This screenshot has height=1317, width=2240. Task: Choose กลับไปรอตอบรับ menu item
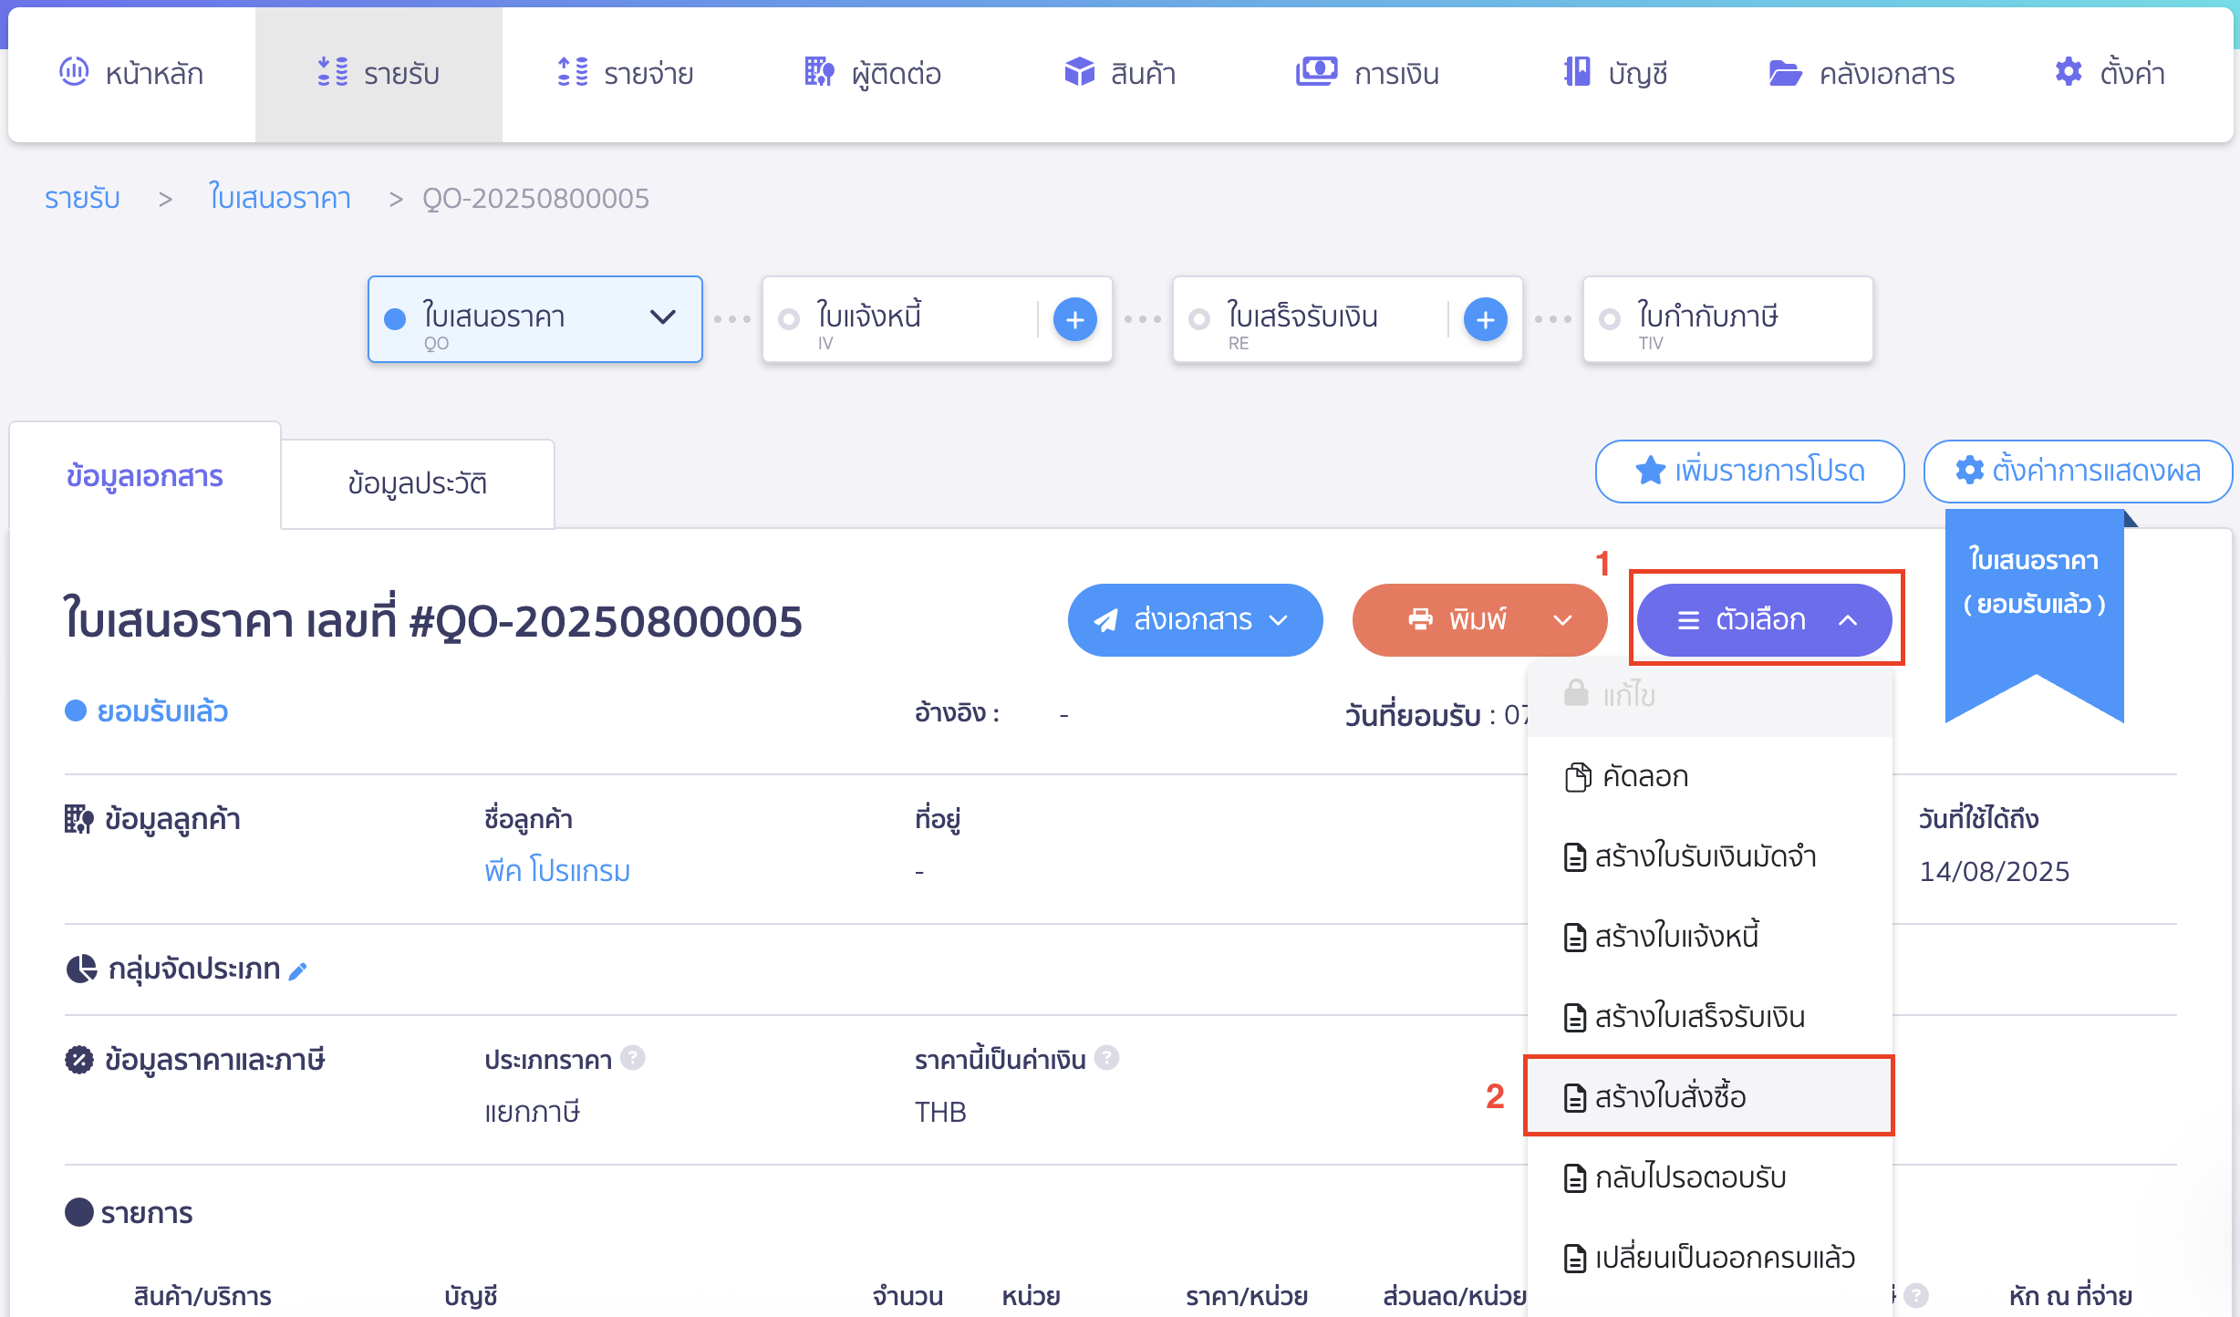[x=1710, y=1178]
